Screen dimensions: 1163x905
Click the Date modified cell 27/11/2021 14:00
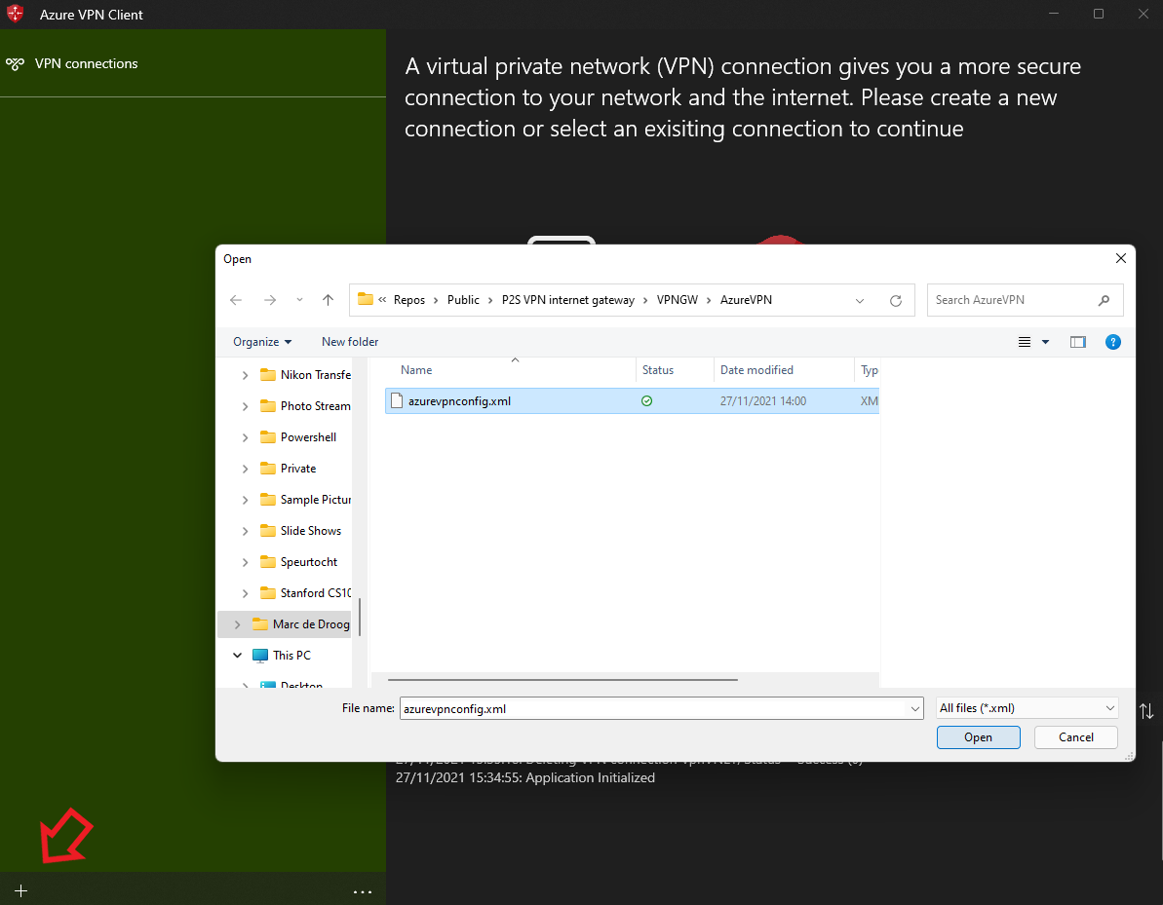tap(762, 401)
